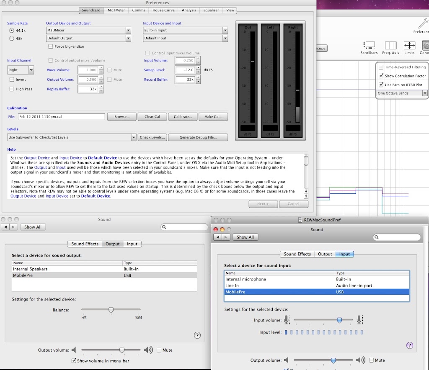
Task: Expand the Input Channel dropdown showing Right
Action: (x=20, y=69)
